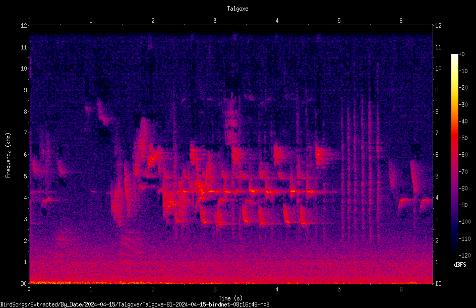Click the 1 second tick on bottom axis

pos(91,289)
